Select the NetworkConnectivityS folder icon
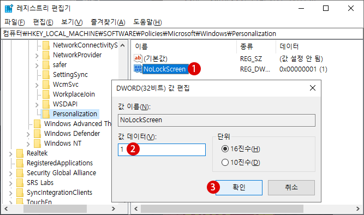The width and height of the screenshot is (364, 215). tap(46, 45)
